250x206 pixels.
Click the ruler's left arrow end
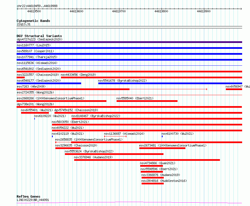tap(17, 9)
